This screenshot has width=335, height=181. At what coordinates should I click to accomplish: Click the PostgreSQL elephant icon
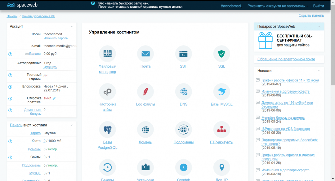point(107,130)
